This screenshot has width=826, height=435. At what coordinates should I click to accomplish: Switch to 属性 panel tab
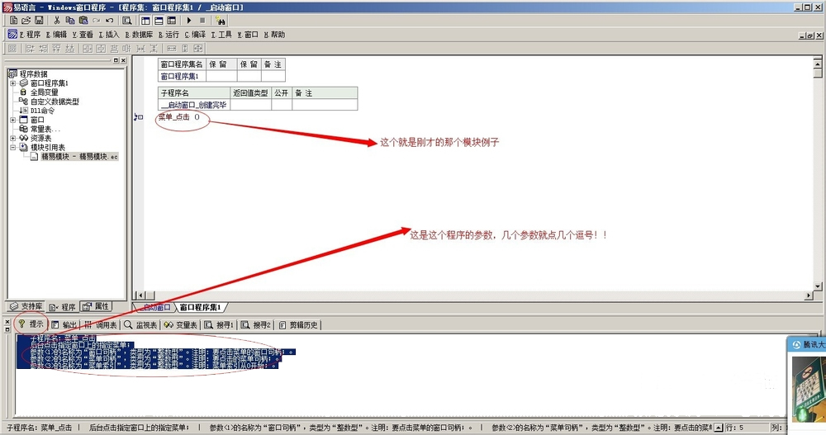click(x=95, y=306)
